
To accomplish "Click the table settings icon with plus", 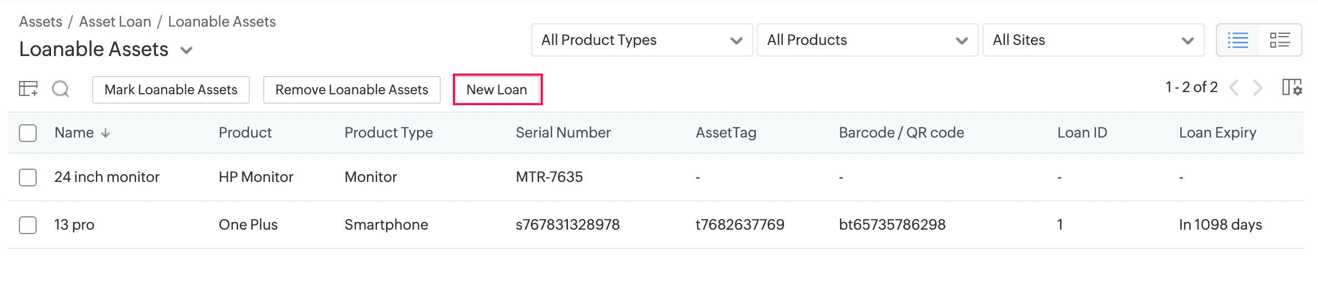I will tap(28, 89).
